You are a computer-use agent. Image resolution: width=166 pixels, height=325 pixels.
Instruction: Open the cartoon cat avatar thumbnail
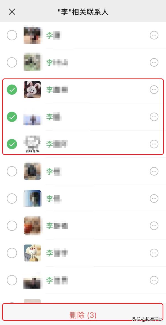32,253
